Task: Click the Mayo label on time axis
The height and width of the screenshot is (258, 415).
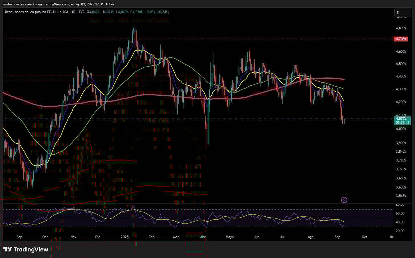Action: 230,237
